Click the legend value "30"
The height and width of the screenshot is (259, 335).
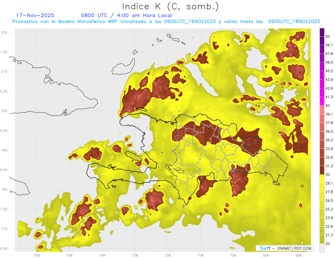(328, 175)
